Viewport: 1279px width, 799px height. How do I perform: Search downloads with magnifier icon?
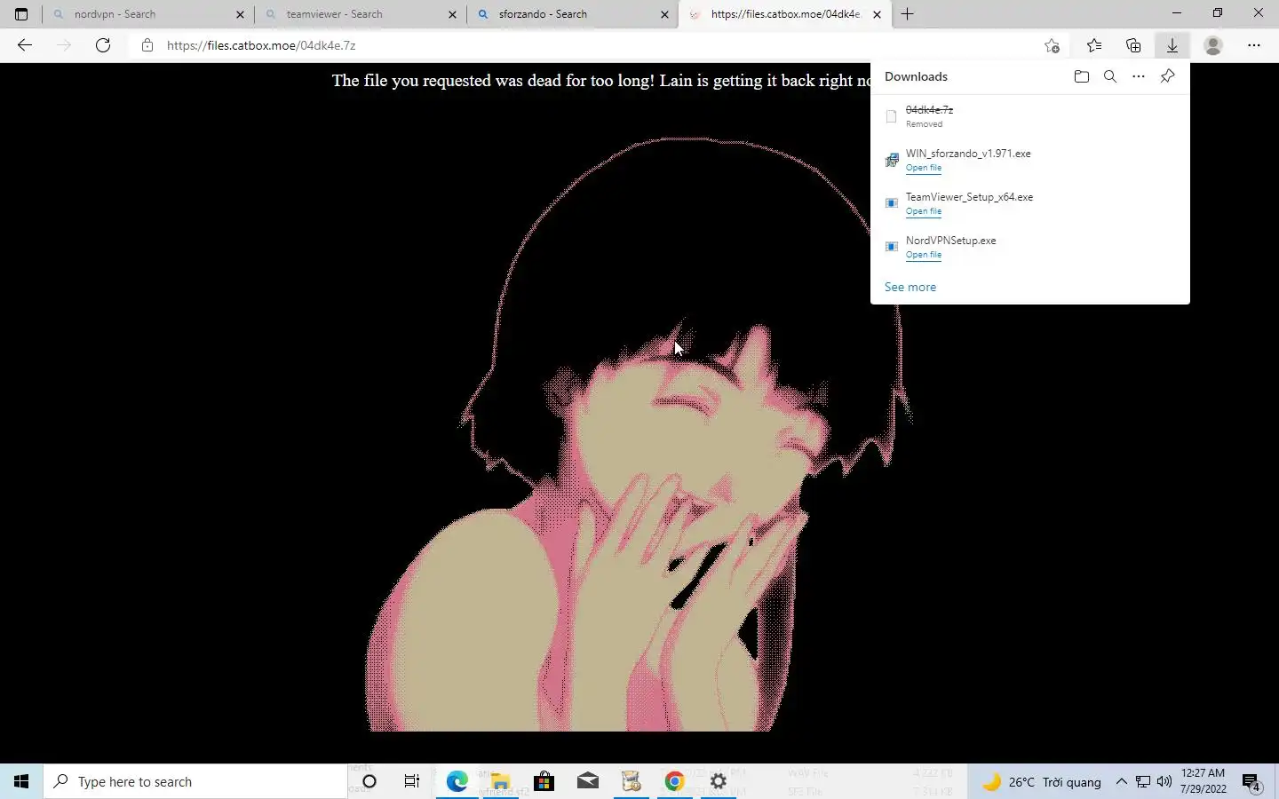click(1110, 76)
